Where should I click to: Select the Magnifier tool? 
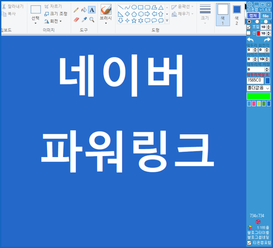(x=92, y=20)
